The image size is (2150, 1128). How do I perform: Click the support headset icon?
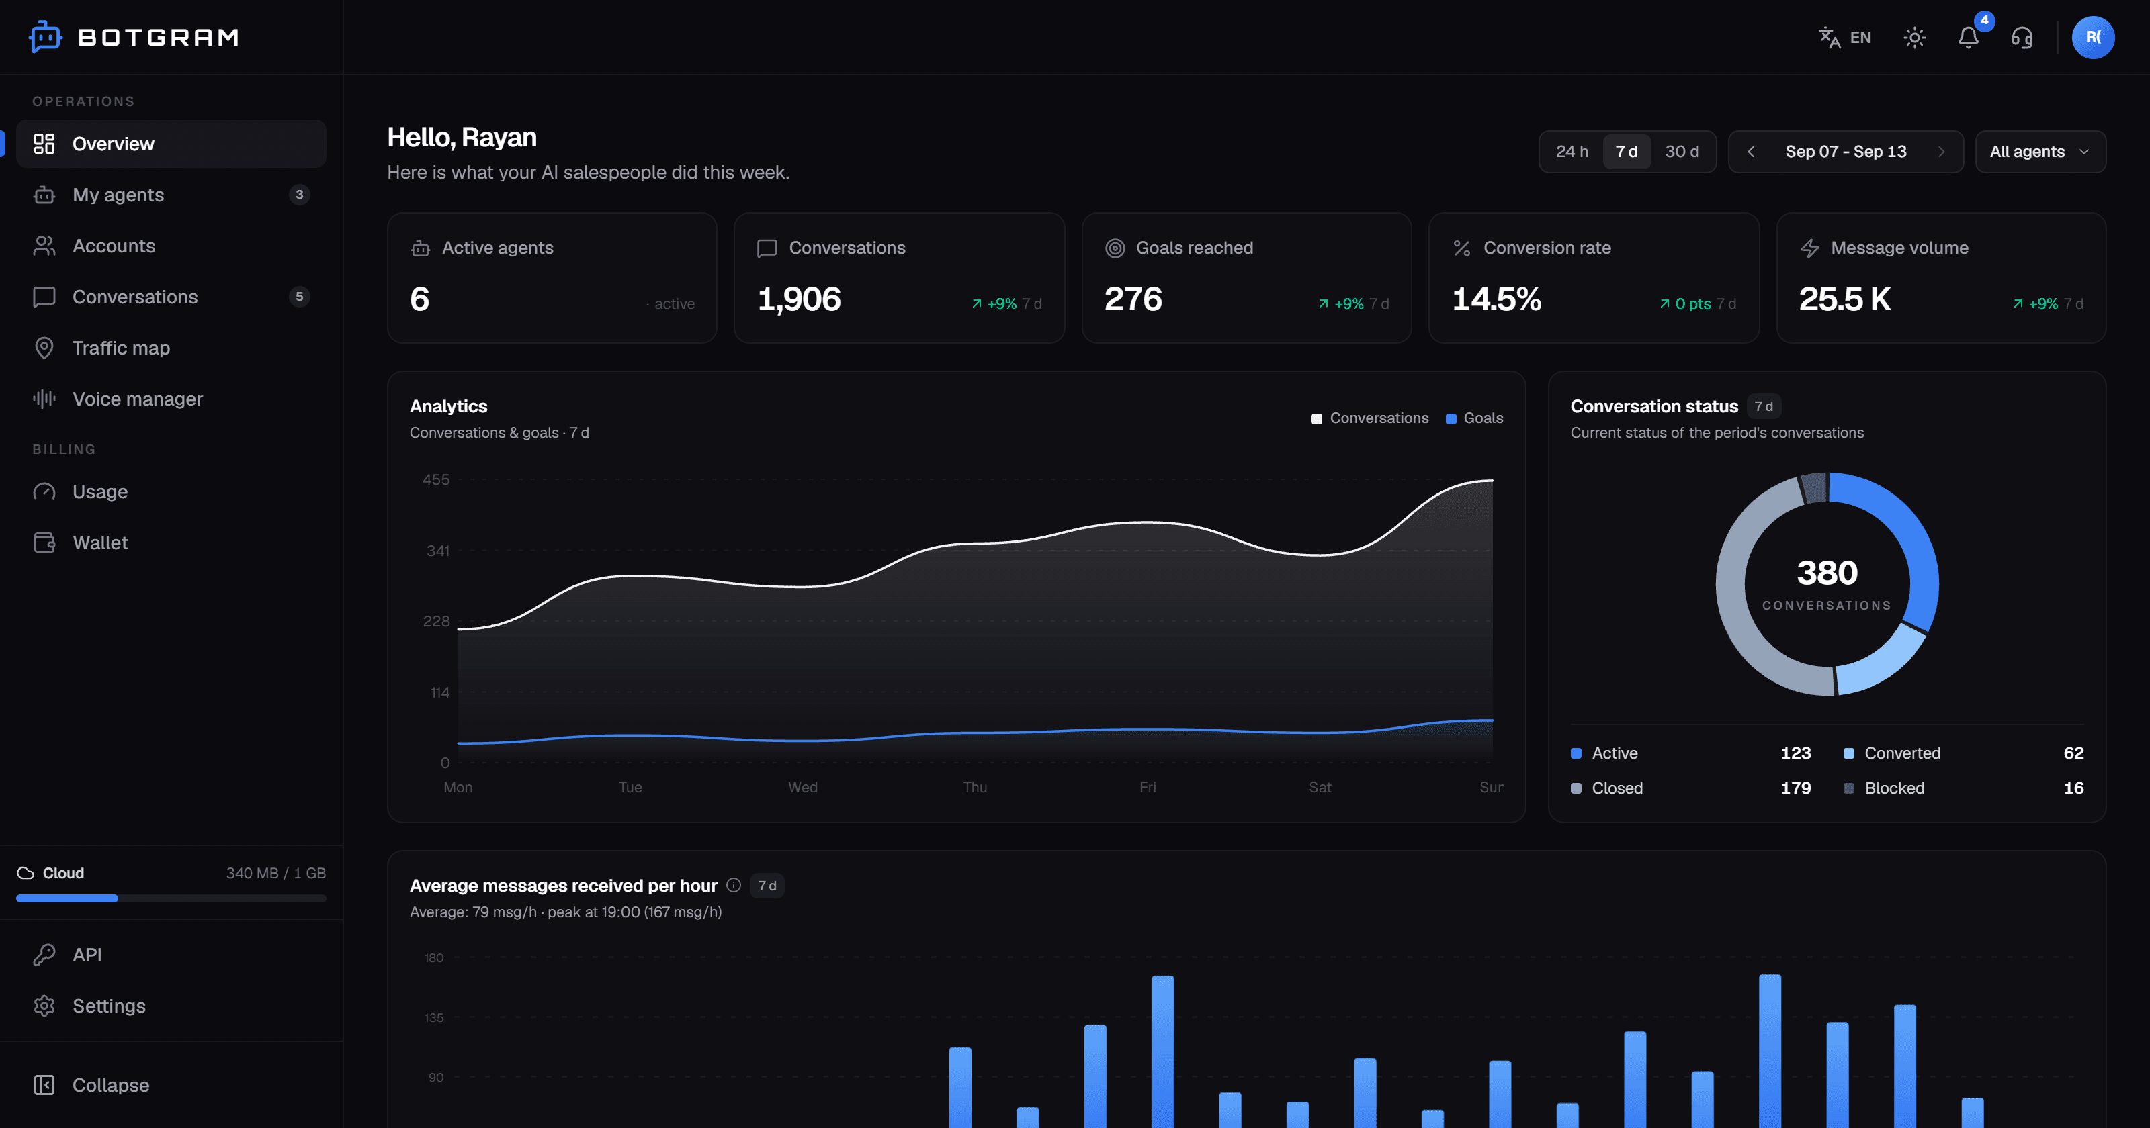(x=2022, y=38)
